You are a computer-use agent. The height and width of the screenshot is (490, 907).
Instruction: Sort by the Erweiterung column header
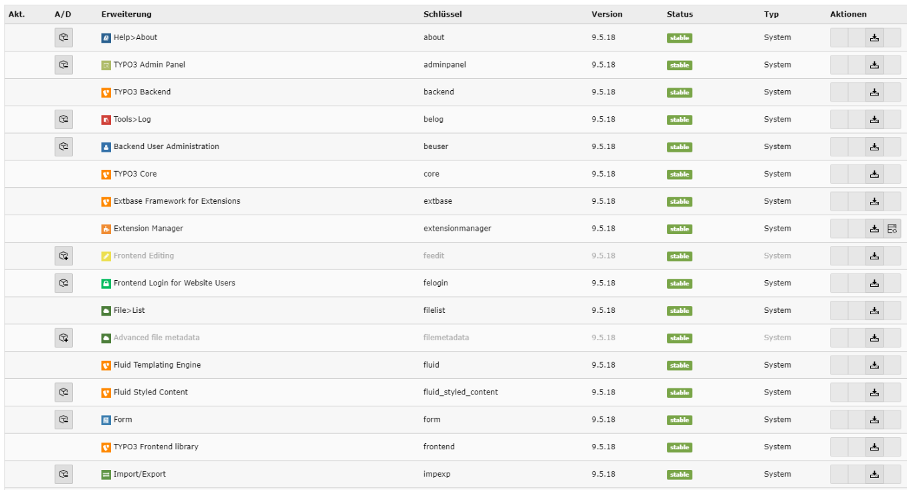126,14
